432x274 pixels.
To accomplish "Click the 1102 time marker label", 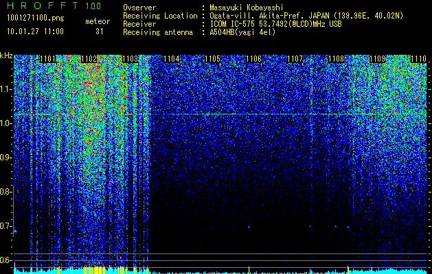I will click(89, 59).
